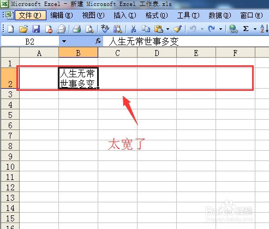Insert hyperlink with the globe icon
This screenshot has width=269, height=229.
(x=233, y=29)
